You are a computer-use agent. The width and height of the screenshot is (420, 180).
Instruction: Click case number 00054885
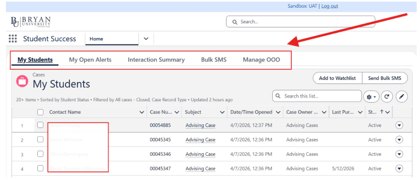click(x=160, y=125)
